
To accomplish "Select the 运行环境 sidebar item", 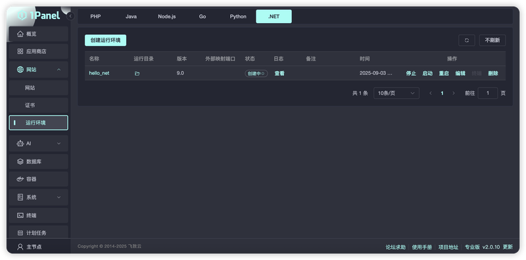I will click(39, 122).
